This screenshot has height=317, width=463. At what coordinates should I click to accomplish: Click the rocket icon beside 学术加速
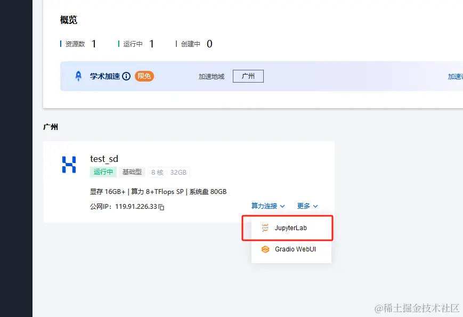pos(77,76)
